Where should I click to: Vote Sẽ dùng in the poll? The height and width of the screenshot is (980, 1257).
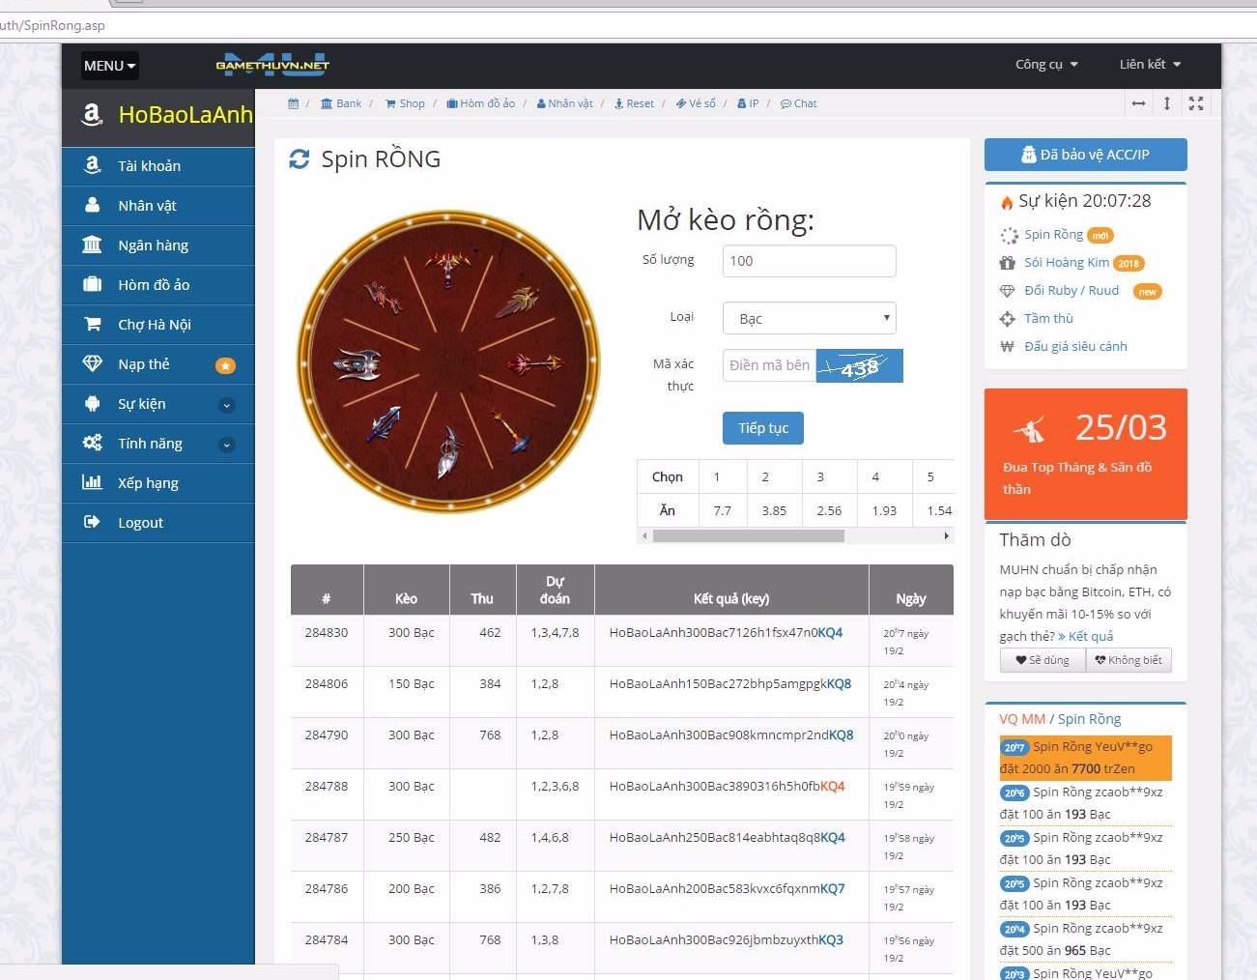point(1043,660)
